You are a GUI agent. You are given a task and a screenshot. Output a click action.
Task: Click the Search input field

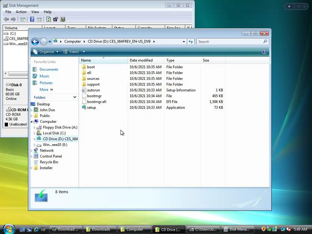click(x=229, y=41)
